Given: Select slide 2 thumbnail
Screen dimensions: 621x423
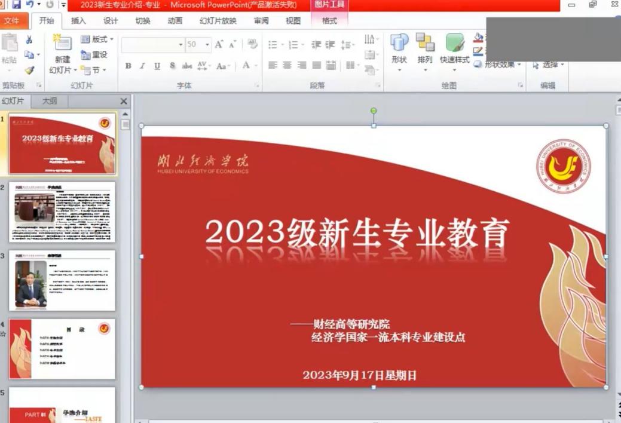Looking at the screenshot, I should pos(62,212).
